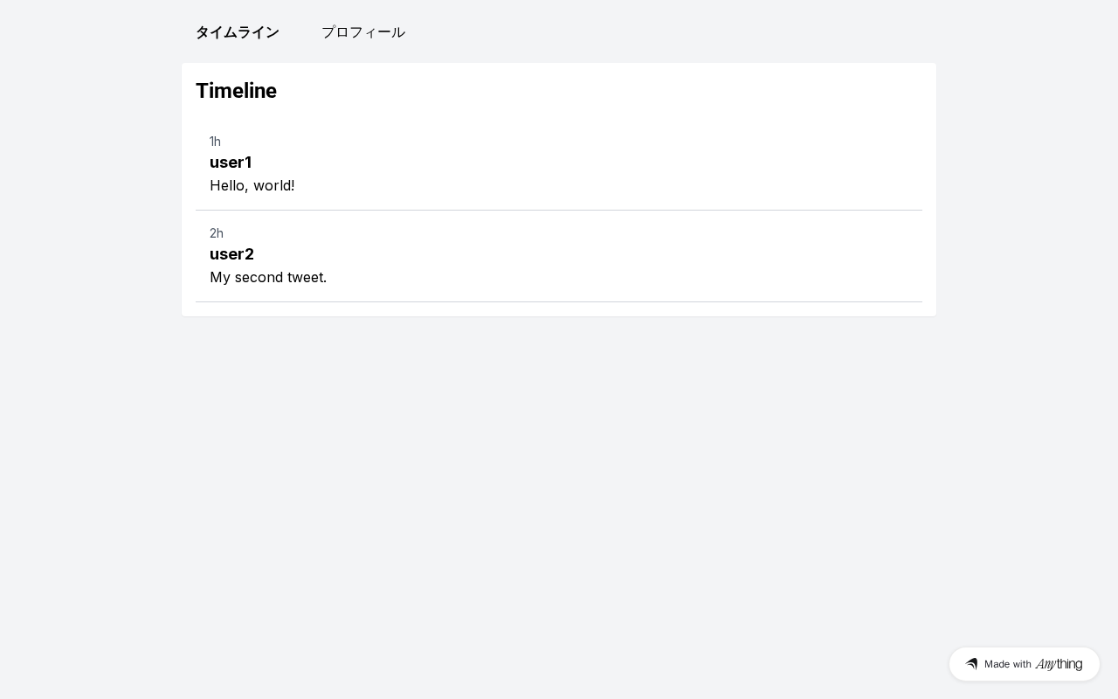1118x699 pixels.
Task: Open the タイムライン tab
Action: 237,32
